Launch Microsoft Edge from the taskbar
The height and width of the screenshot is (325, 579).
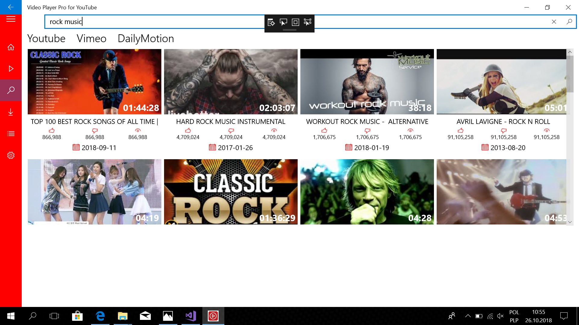[x=100, y=316]
